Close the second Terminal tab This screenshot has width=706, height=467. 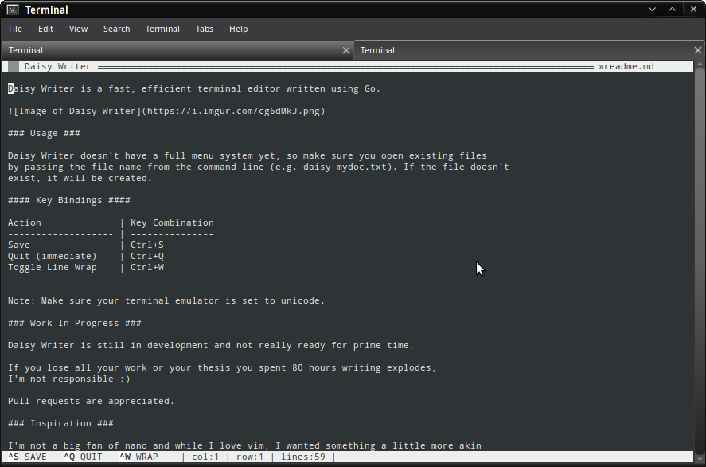click(x=698, y=50)
